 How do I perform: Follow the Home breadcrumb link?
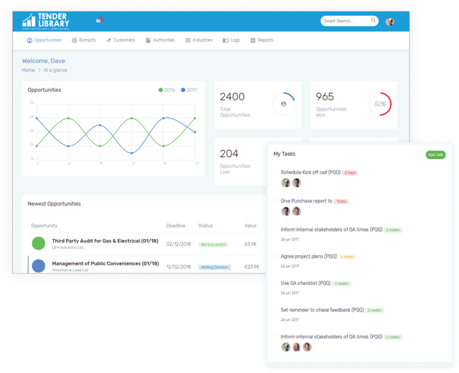[28, 70]
